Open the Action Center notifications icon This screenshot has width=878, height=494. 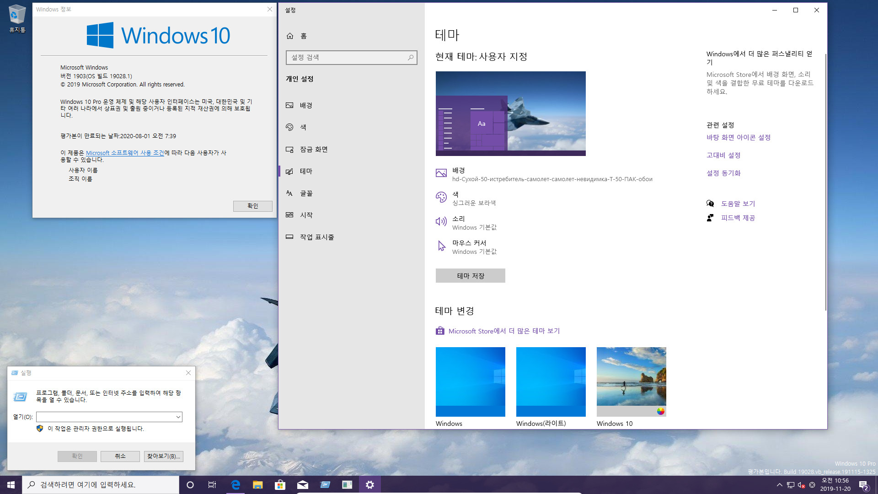point(864,485)
